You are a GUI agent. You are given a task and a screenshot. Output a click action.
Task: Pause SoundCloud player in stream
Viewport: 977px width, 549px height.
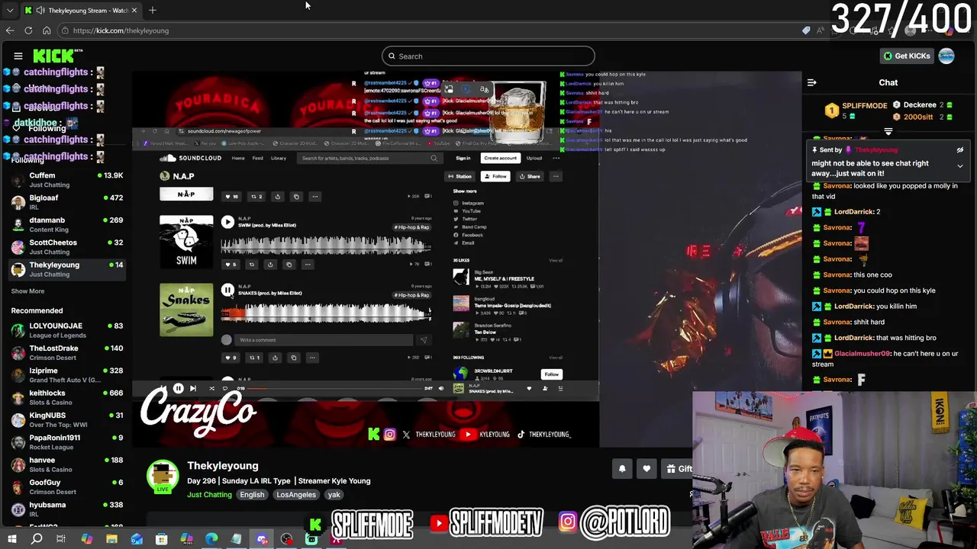178,388
